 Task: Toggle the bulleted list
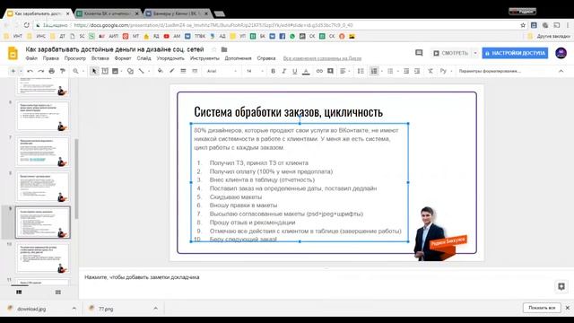pyautogui.click(x=390, y=71)
